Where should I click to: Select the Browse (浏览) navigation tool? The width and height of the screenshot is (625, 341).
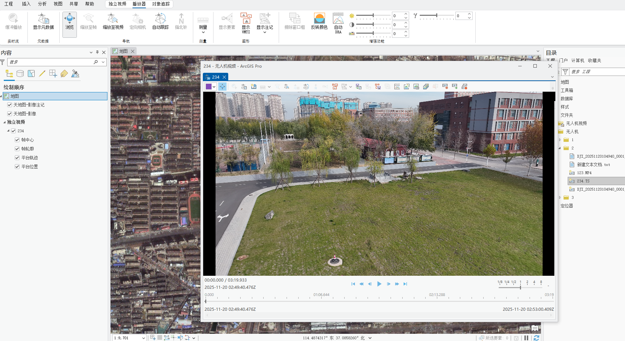pos(70,24)
